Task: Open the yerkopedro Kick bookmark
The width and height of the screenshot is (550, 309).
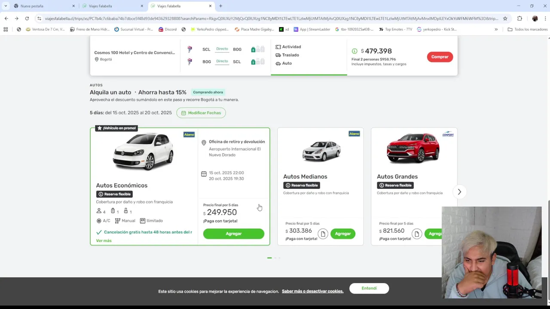Action: (x=437, y=29)
